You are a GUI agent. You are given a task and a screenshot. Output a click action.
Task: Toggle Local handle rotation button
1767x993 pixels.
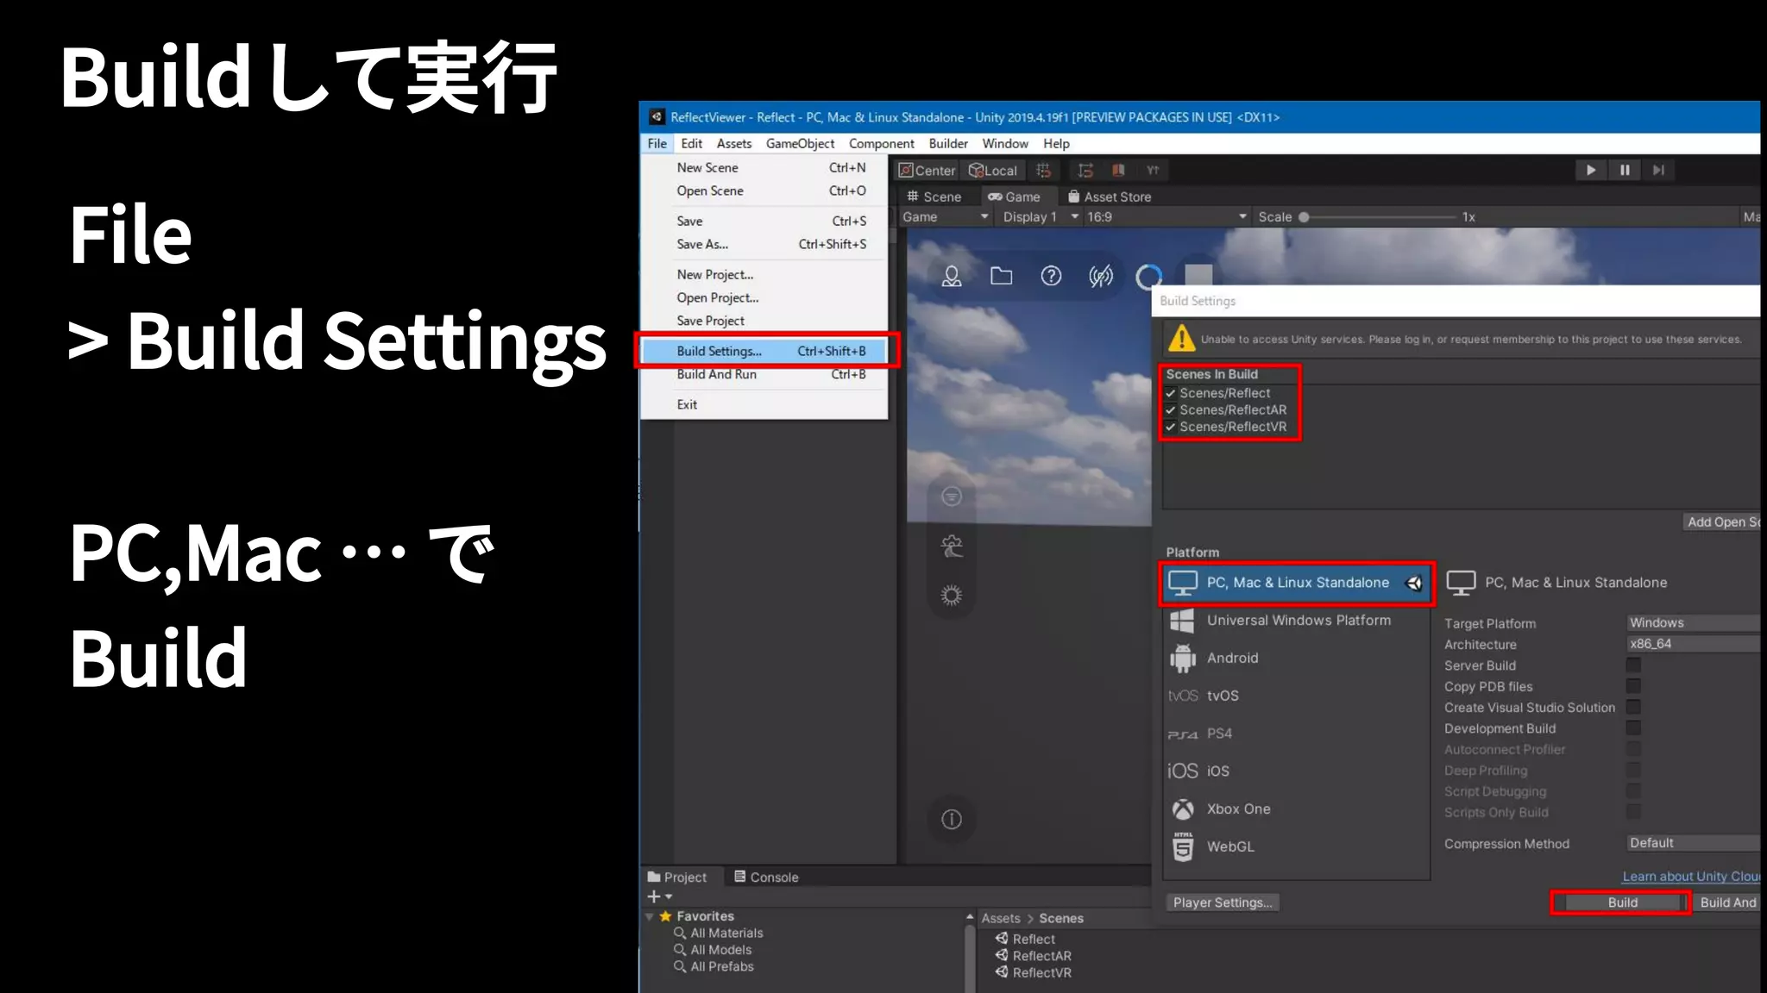[993, 171]
